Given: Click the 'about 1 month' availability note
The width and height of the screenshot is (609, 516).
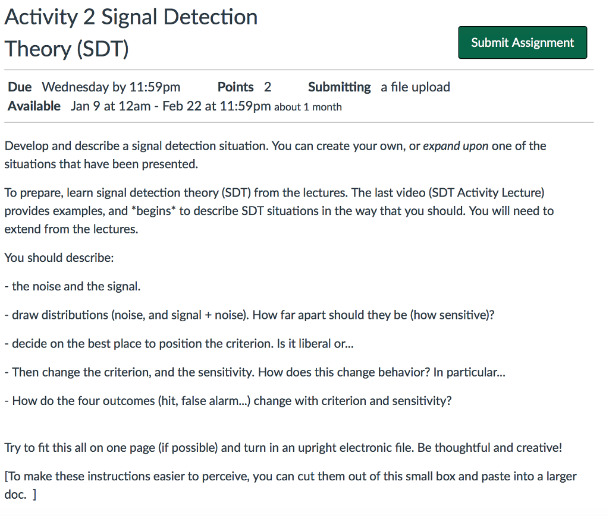Looking at the screenshot, I should (x=307, y=107).
